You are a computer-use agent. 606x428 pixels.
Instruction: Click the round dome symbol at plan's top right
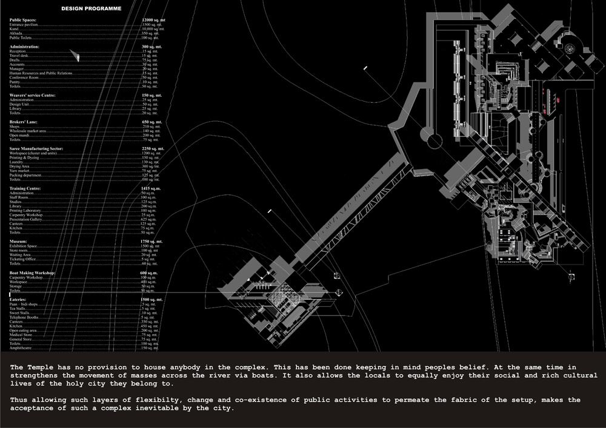571,48
